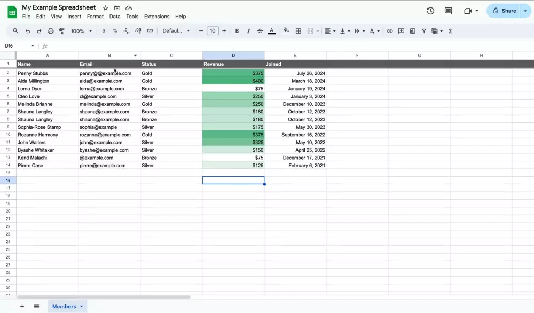The height and width of the screenshot is (313, 534).
Task: Click the print icon
Action: (x=50, y=31)
